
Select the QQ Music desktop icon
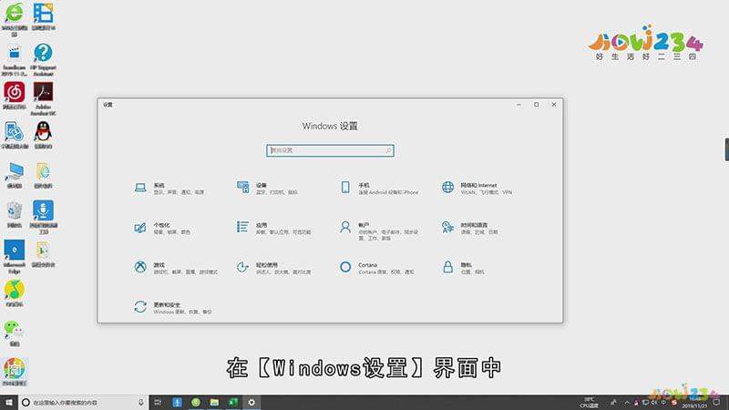click(x=15, y=292)
